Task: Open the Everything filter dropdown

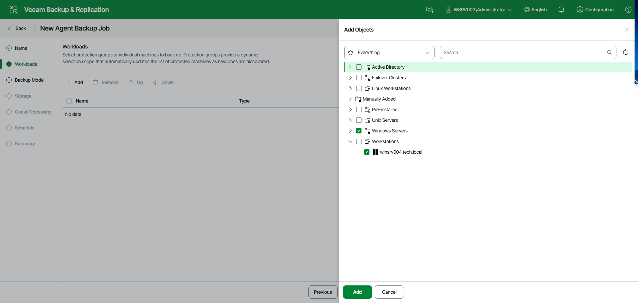Action: pyautogui.click(x=389, y=52)
